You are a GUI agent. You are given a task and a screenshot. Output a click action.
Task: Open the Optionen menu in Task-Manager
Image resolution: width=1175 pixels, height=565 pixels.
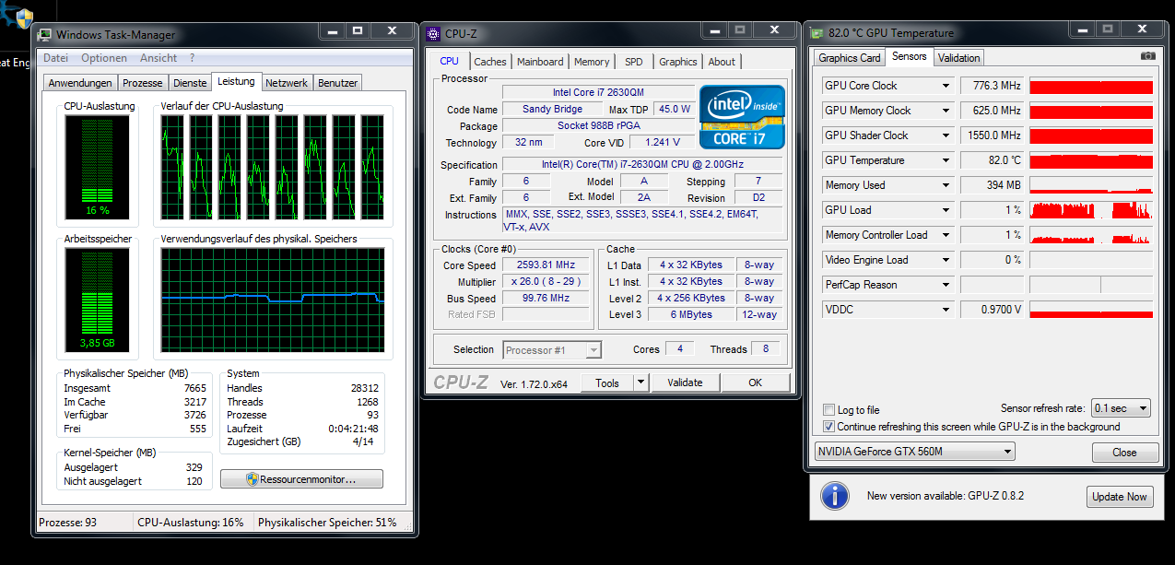tap(104, 58)
